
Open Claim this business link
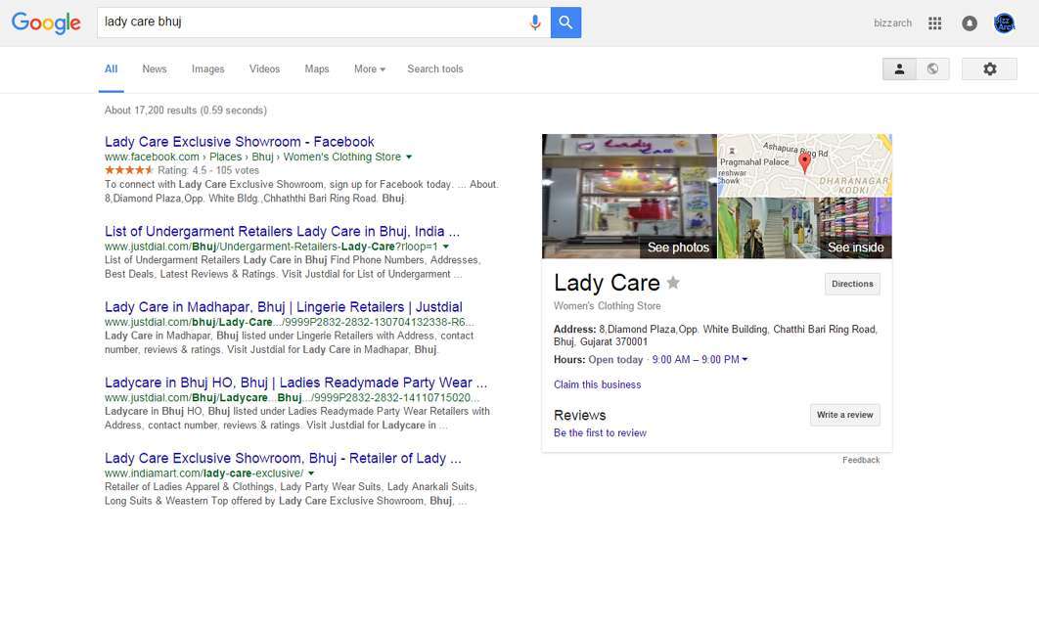[597, 384]
